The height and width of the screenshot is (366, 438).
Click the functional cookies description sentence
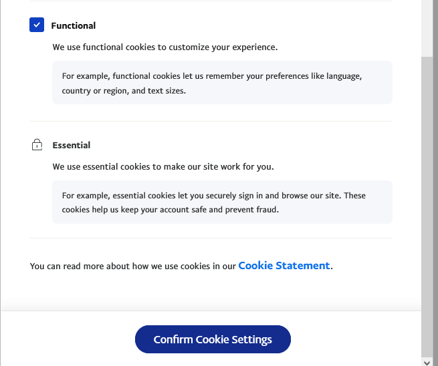[165, 47]
